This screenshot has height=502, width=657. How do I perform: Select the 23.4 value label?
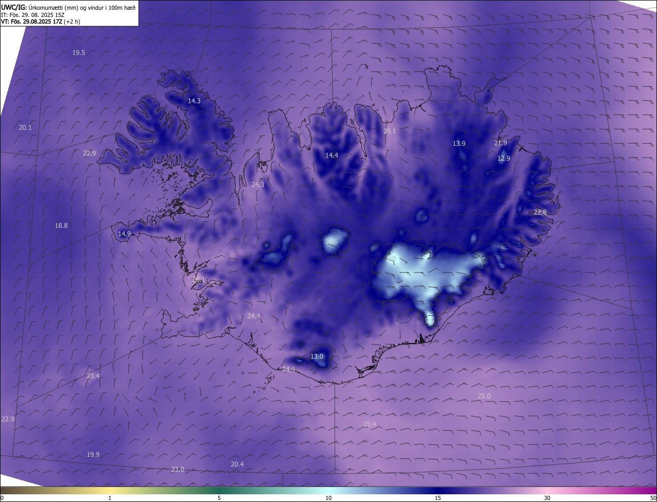[x=93, y=376]
